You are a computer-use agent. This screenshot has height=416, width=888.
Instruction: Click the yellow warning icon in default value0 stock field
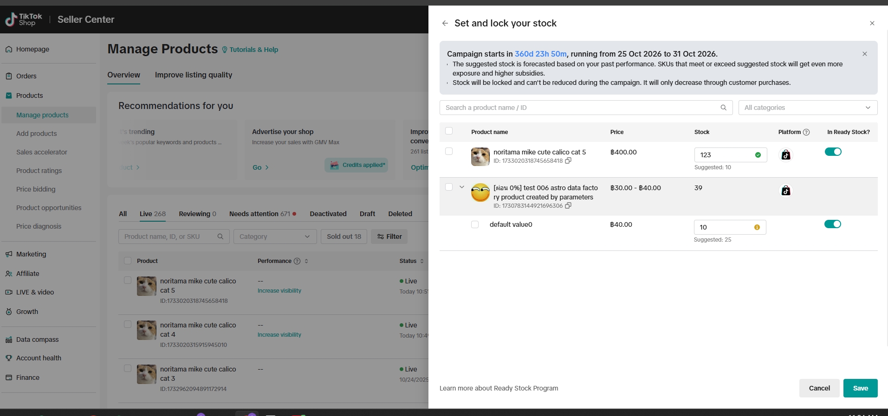point(757,227)
